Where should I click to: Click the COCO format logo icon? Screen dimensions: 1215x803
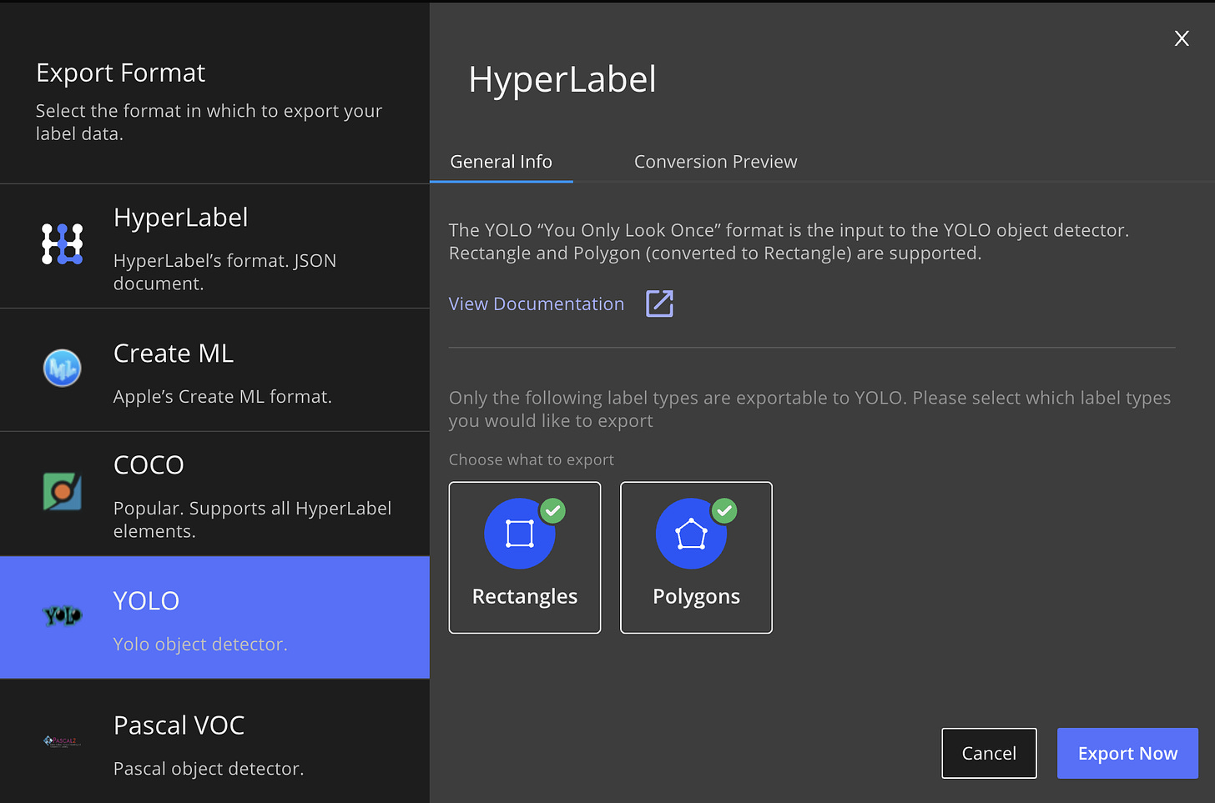63,491
